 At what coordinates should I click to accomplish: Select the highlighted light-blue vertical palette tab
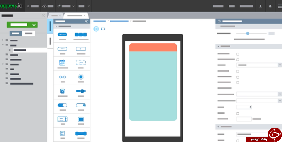pos(50,26)
